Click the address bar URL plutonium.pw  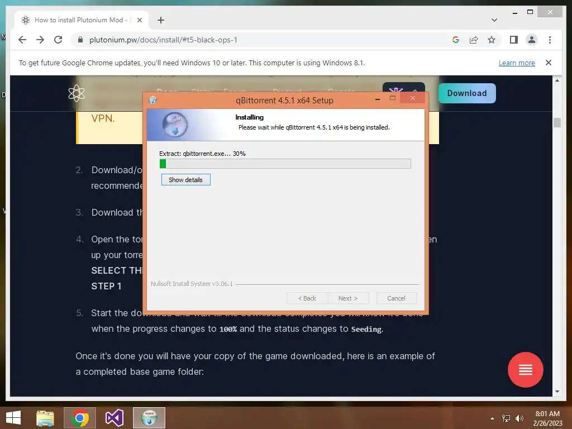163,40
